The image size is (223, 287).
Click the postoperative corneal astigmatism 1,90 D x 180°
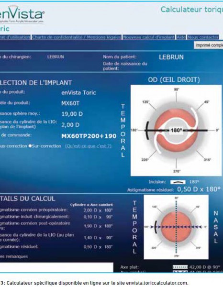click(x=98, y=226)
